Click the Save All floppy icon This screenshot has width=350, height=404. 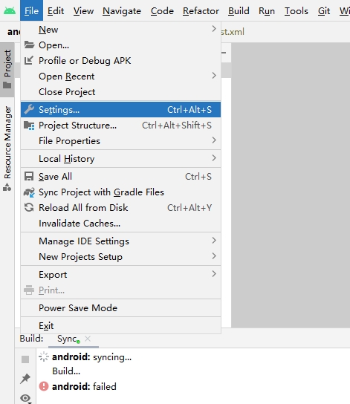click(x=29, y=177)
